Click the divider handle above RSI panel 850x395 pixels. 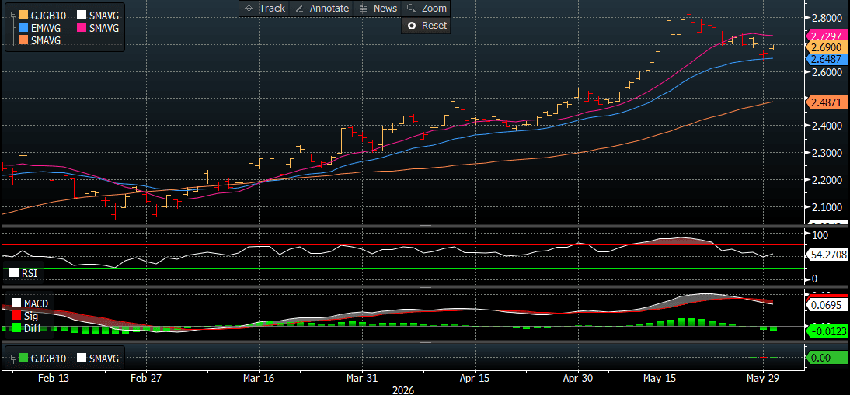pyautogui.click(x=425, y=226)
